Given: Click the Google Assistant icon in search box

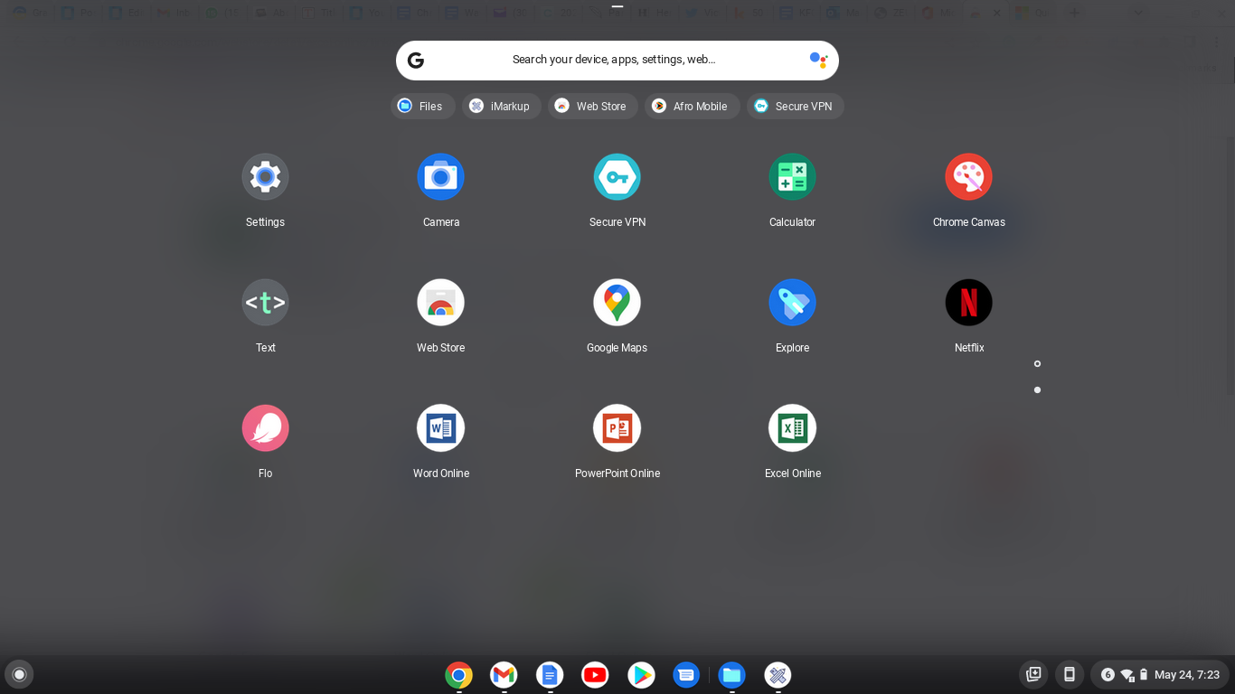Looking at the screenshot, I should click(x=818, y=60).
